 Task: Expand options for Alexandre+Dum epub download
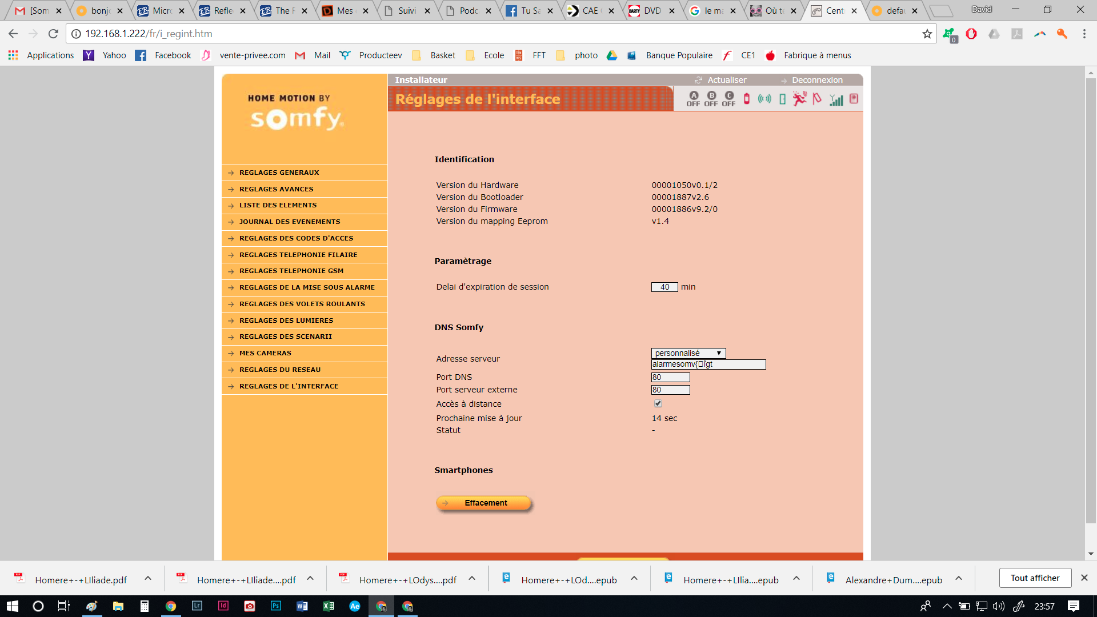(959, 578)
